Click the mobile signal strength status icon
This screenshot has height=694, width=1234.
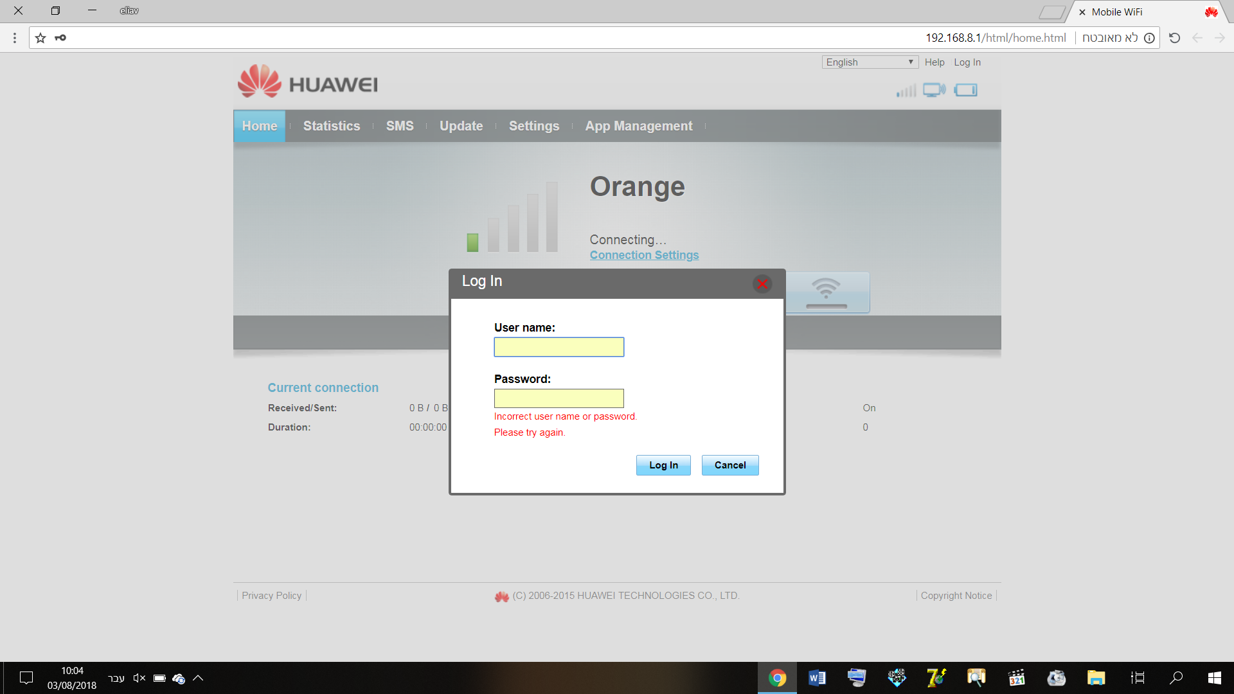[x=906, y=91]
